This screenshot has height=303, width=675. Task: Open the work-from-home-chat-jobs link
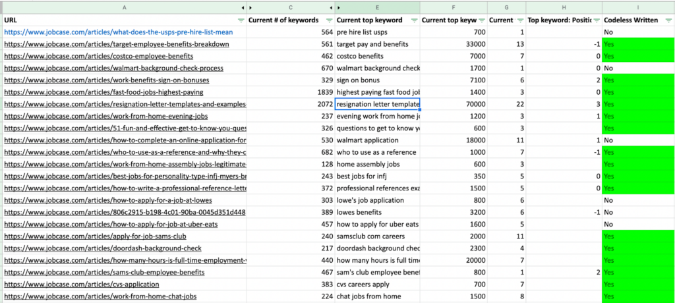pyautogui.click(x=100, y=297)
